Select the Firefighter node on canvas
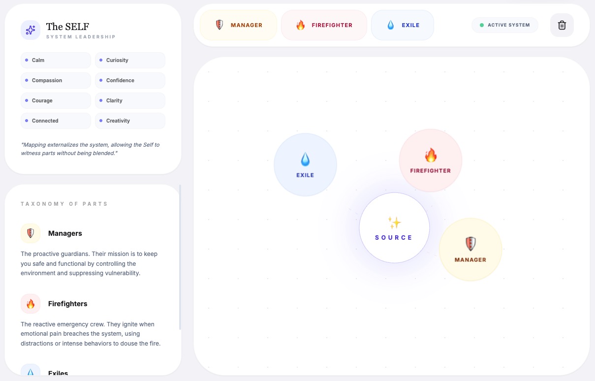 431,160
